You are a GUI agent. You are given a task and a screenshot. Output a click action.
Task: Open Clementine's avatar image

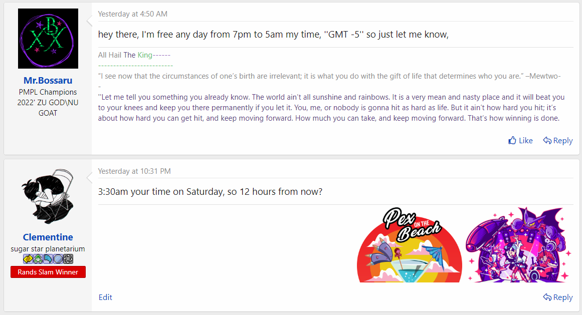tap(48, 195)
